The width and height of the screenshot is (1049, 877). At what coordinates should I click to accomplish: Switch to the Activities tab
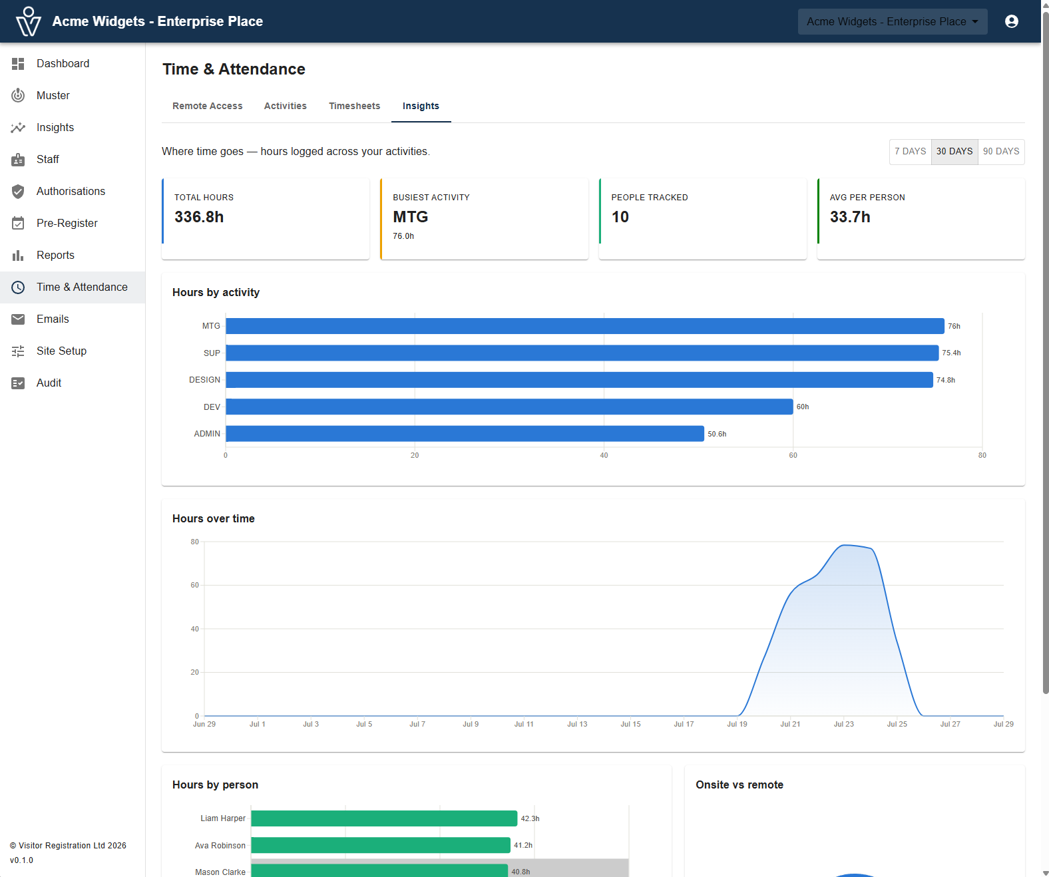(x=286, y=106)
